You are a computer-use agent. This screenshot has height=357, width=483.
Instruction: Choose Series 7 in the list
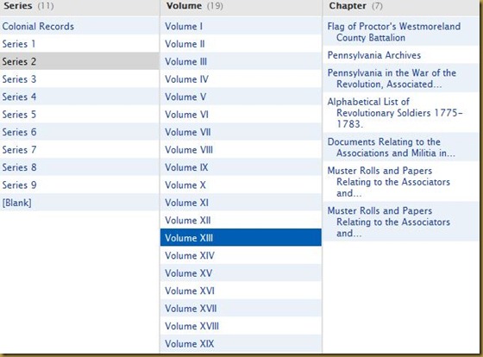coord(79,150)
